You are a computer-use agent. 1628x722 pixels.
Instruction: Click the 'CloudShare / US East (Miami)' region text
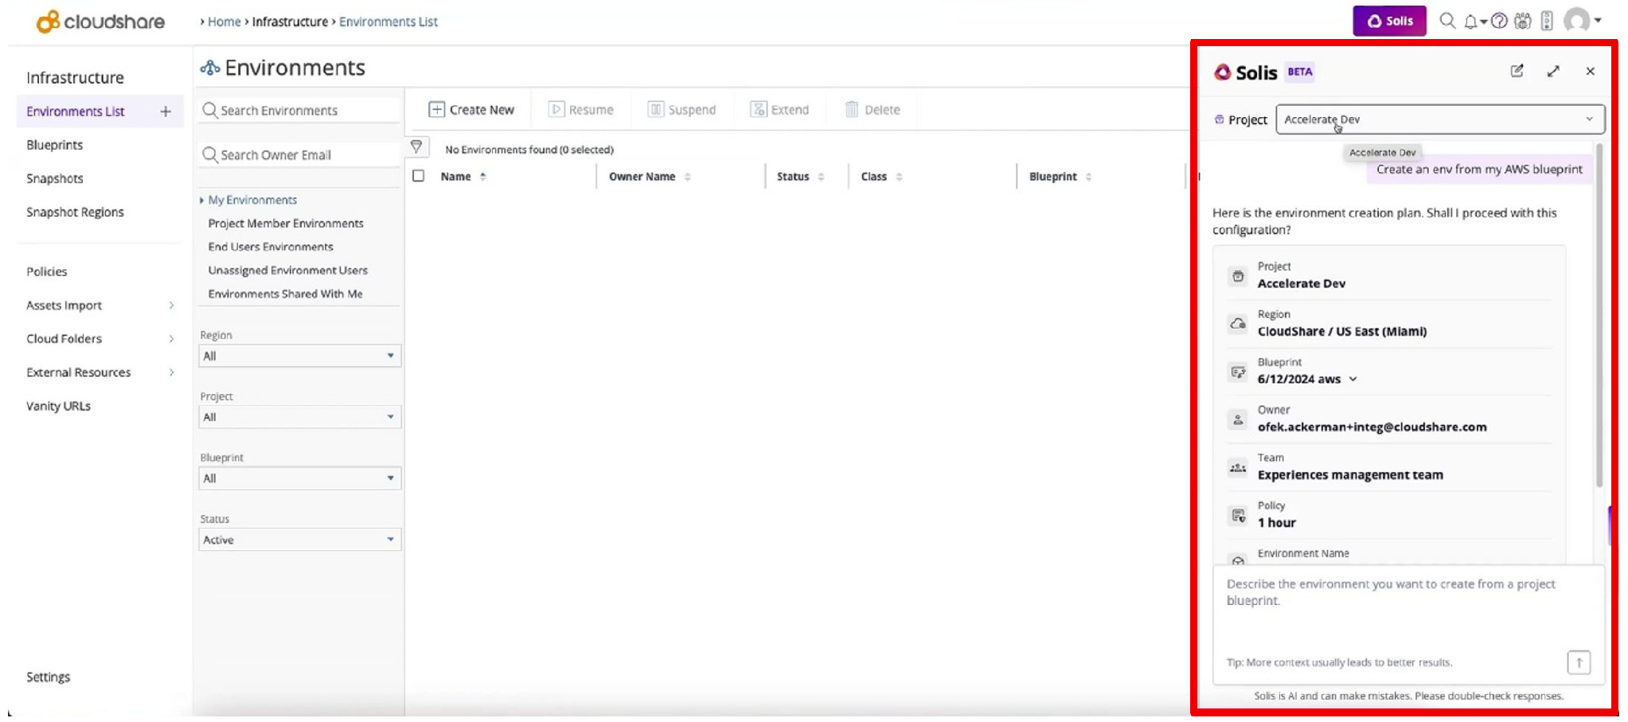coord(1342,332)
